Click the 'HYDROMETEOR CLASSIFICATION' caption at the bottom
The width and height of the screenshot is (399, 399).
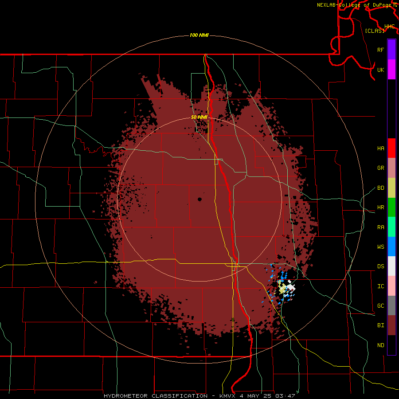coord(156,396)
